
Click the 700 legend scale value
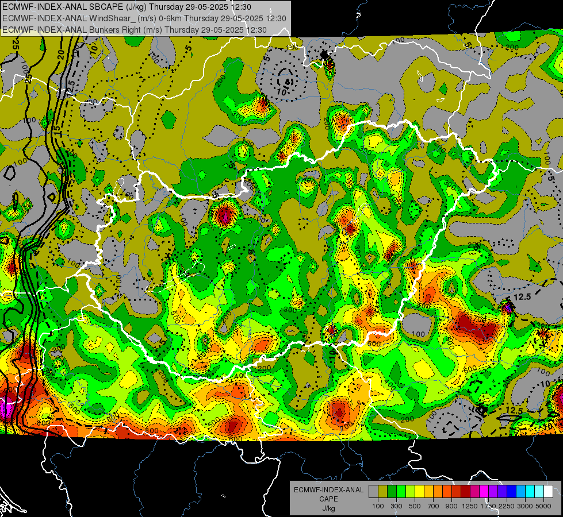434,506
